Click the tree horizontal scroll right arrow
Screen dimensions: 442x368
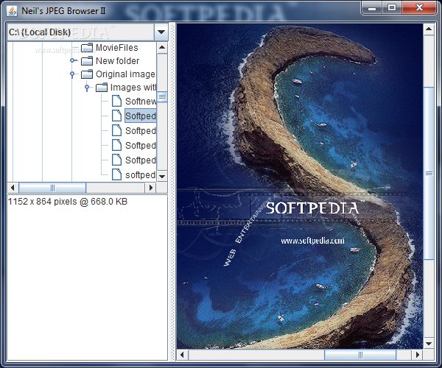151,188
